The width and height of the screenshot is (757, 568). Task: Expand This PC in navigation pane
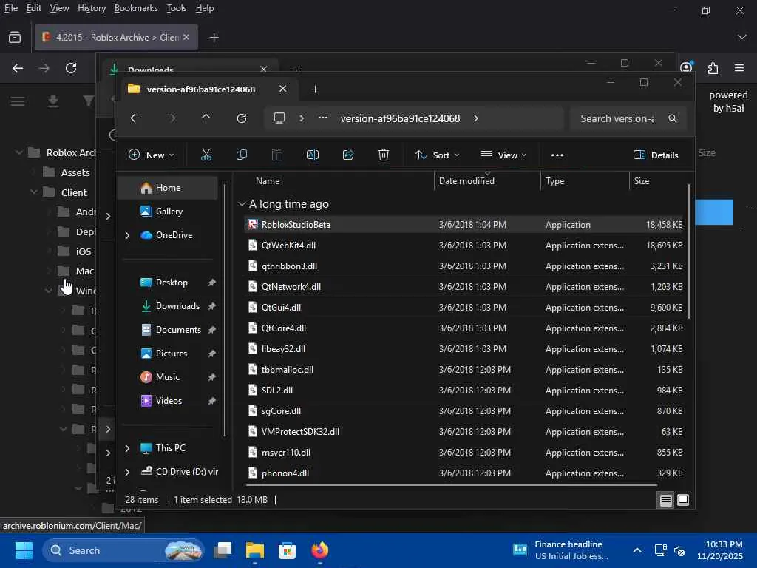(x=127, y=448)
